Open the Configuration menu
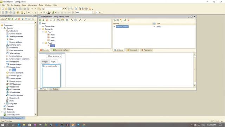225x127 pixels. coord(15,5)
